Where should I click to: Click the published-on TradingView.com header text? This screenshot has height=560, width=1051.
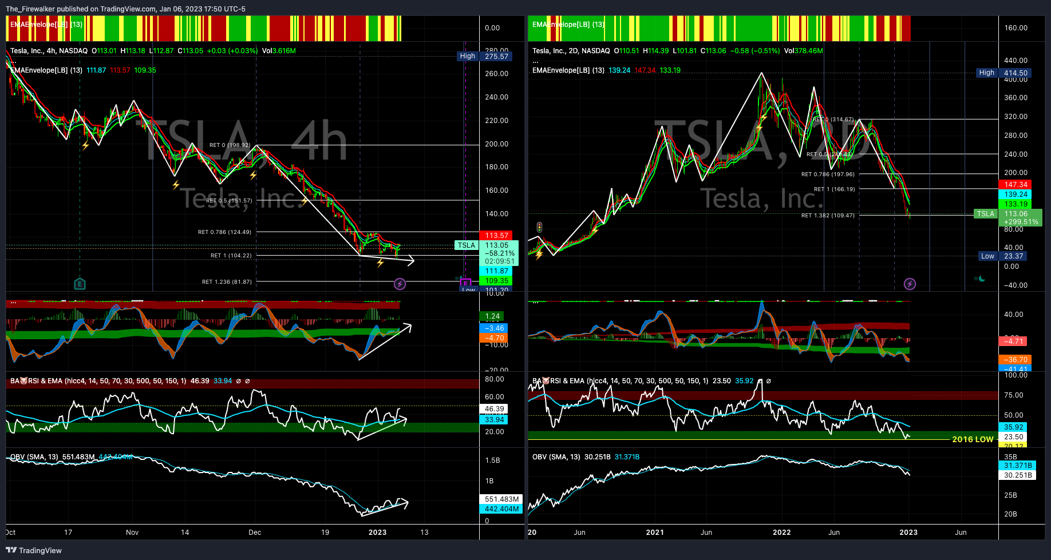click(x=125, y=9)
